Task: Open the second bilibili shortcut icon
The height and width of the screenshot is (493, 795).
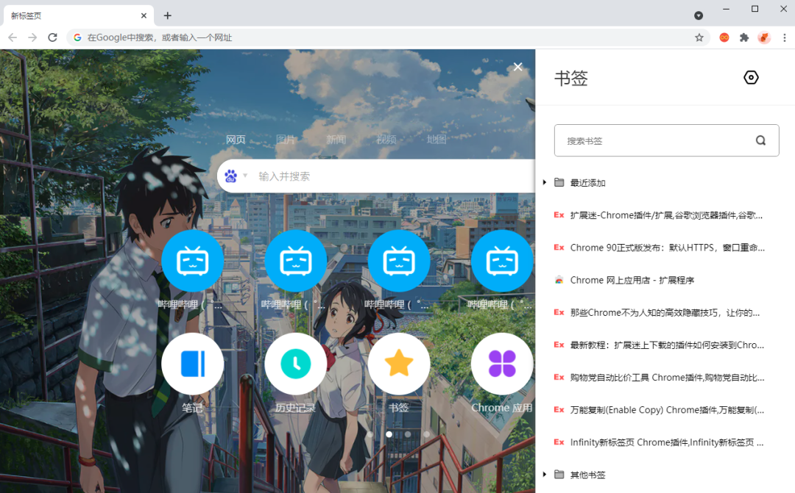Action: [x=296, y=261]
